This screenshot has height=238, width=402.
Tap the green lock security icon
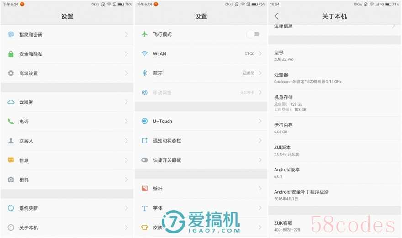point(11,54)
